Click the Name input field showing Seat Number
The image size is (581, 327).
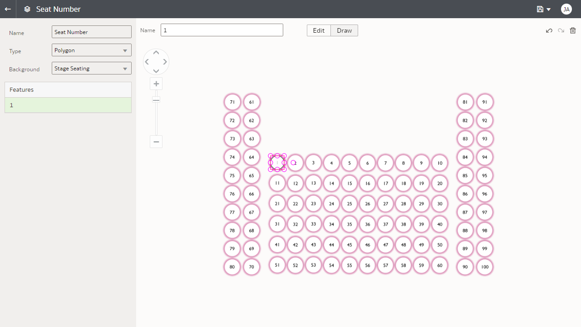tap(91, 32)
